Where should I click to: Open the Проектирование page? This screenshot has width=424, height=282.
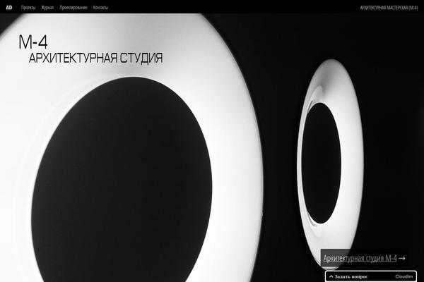[x=73, y=6]
